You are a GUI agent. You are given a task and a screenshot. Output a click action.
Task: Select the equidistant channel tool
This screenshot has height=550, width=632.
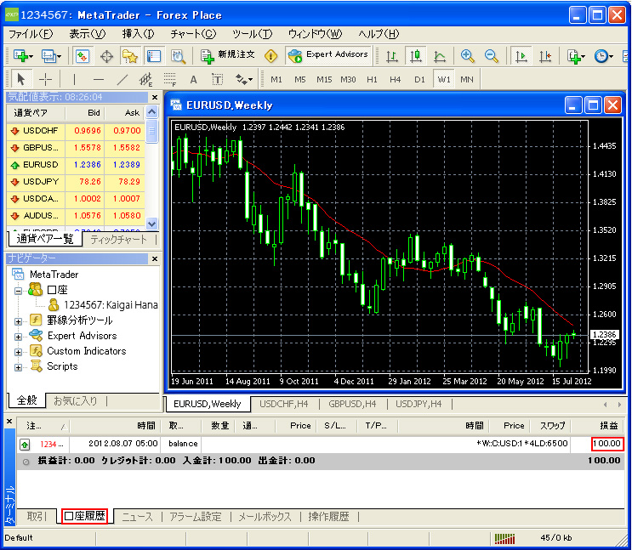click(145, 79)
